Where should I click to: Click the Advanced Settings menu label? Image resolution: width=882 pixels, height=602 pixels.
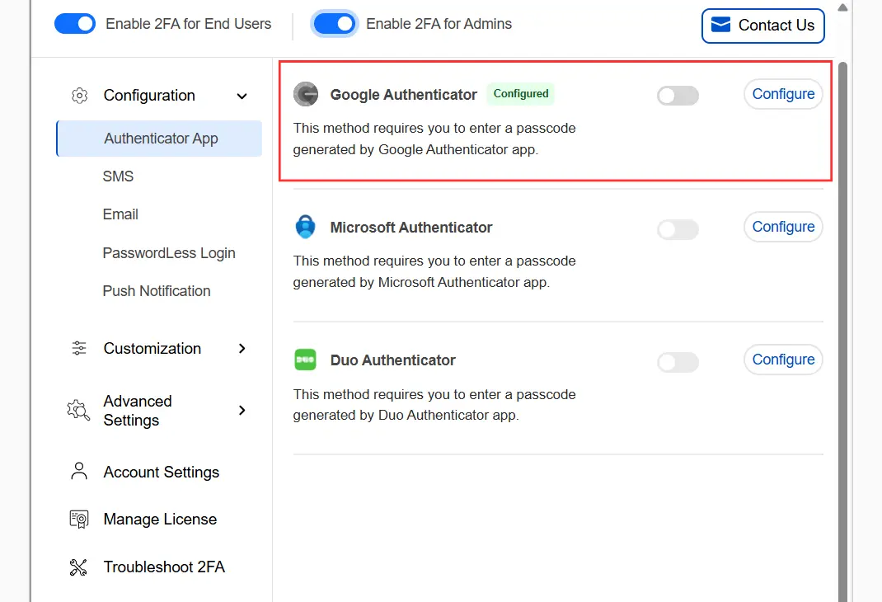pyautogui.click(x=138, y=411)
